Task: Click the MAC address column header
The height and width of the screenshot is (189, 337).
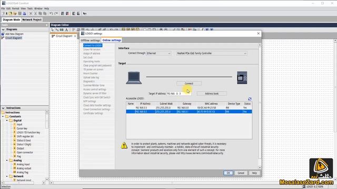Action: click(x=211, y=103)
